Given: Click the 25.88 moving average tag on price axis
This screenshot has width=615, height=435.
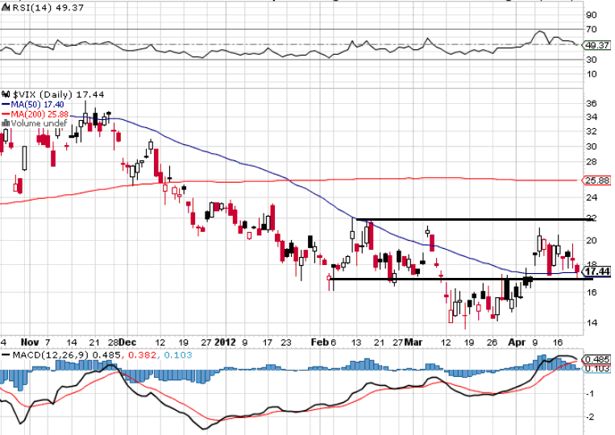Looking at the screenshot, I should (x=596, y=180).
